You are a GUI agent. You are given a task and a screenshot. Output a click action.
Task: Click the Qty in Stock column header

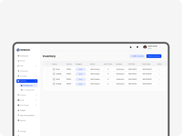tap(108, 64)
